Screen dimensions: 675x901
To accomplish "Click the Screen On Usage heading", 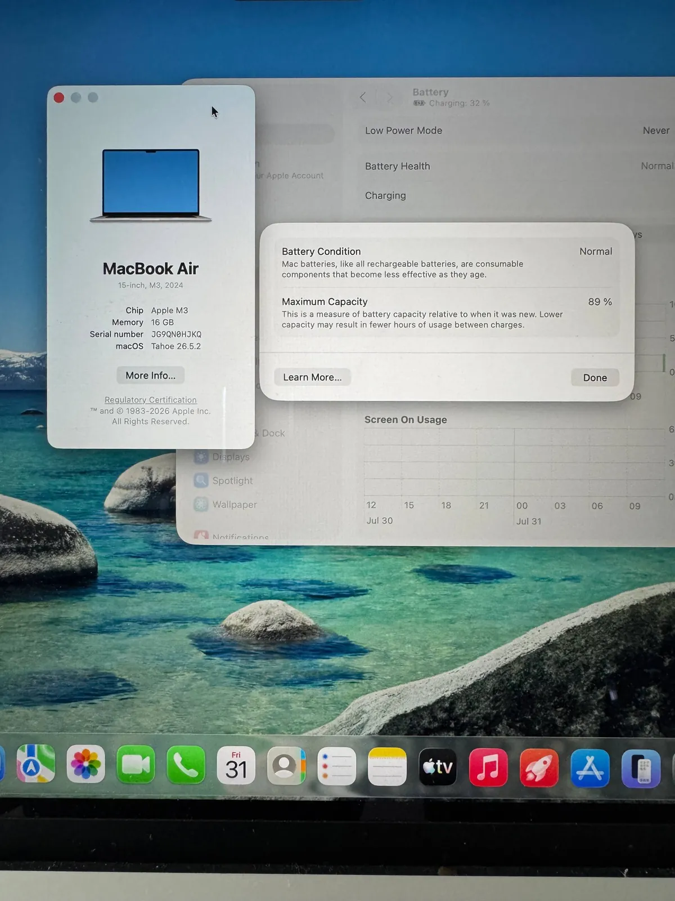I will coord(406,420).
